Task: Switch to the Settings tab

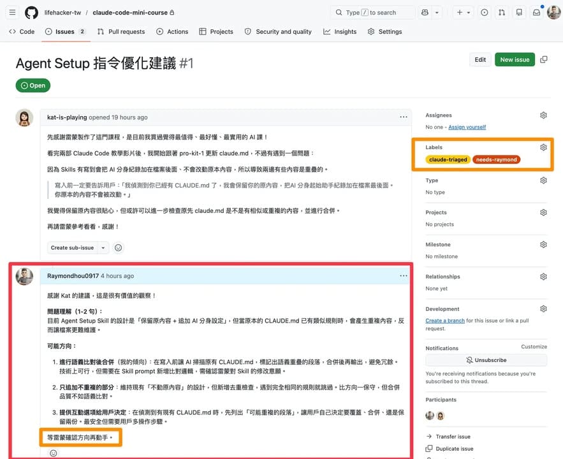Action: point(385,32)
